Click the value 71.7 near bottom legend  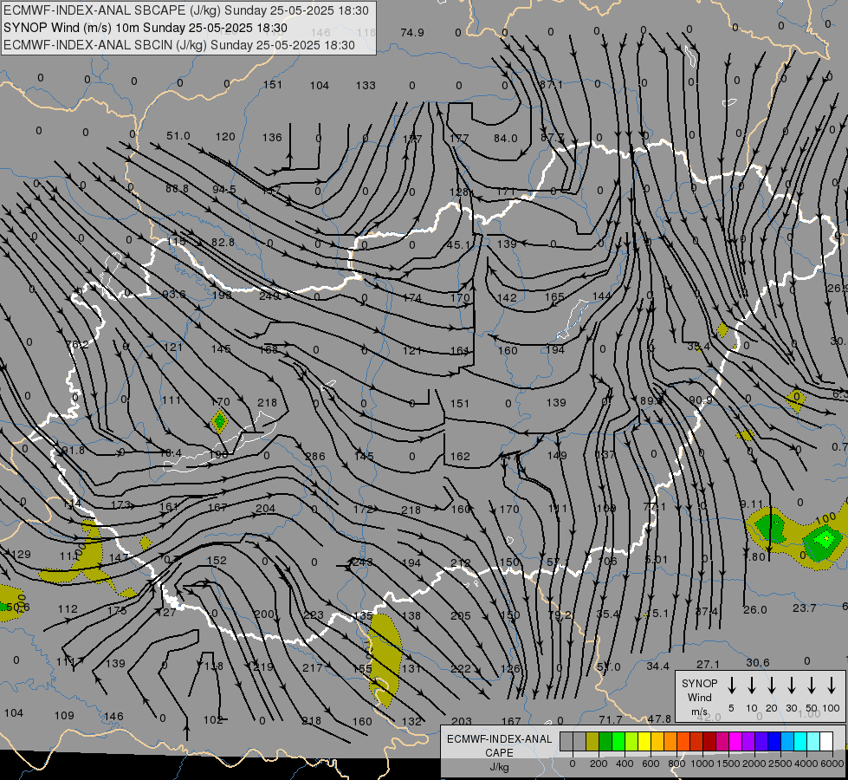(x=611, y=719)
